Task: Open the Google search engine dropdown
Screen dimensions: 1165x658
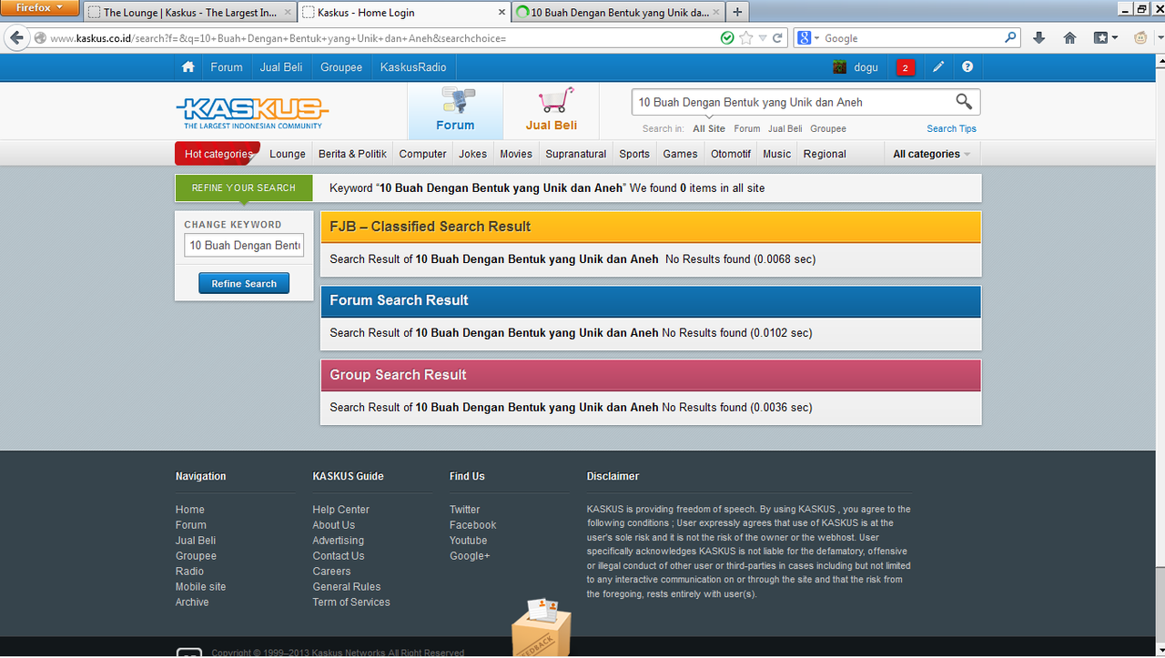Action: 807,38
